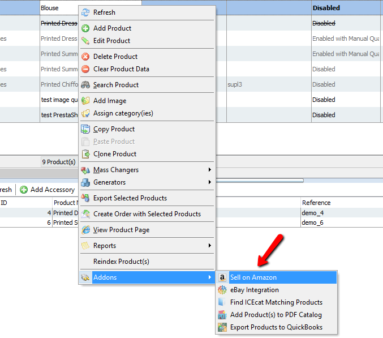This screenshot has height=338, width=383.
Task: Click the Copy Product icon
Action: click(85, 129)
